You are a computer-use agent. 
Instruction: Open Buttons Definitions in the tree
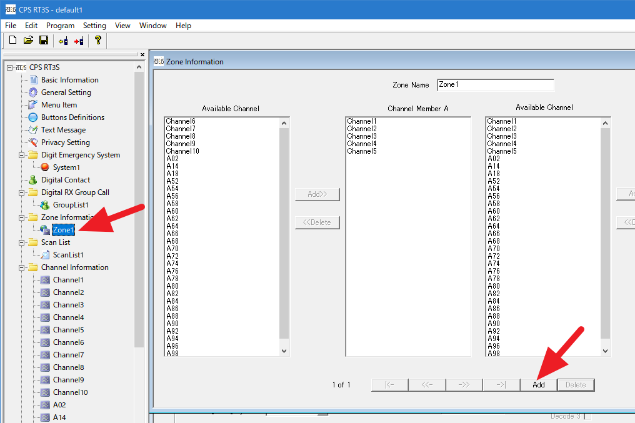pos(72,117)
